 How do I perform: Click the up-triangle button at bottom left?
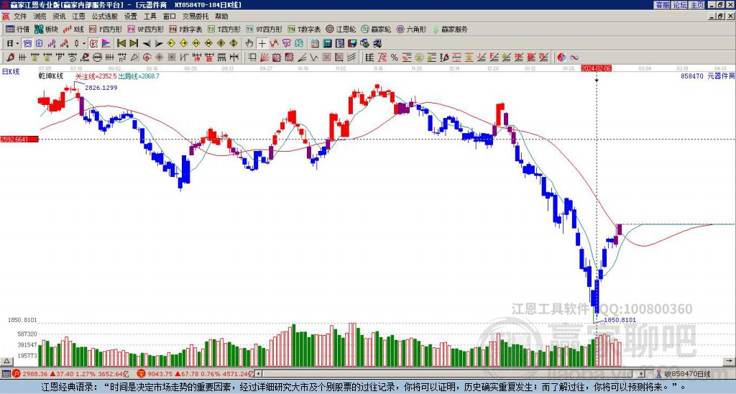click(x=6, y=361)
